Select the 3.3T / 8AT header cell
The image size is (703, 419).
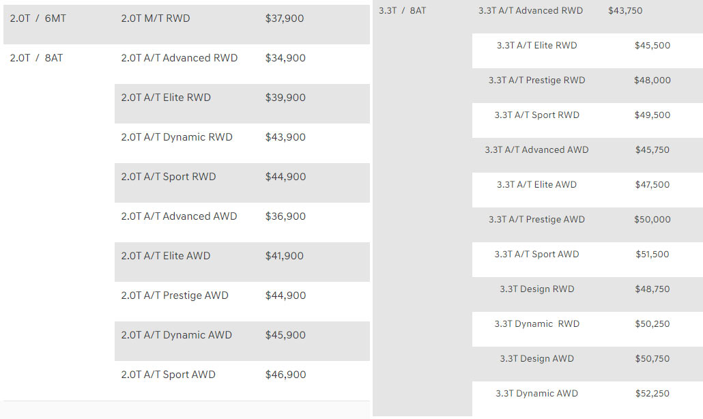pyautogui.click(x=403, y=11)
